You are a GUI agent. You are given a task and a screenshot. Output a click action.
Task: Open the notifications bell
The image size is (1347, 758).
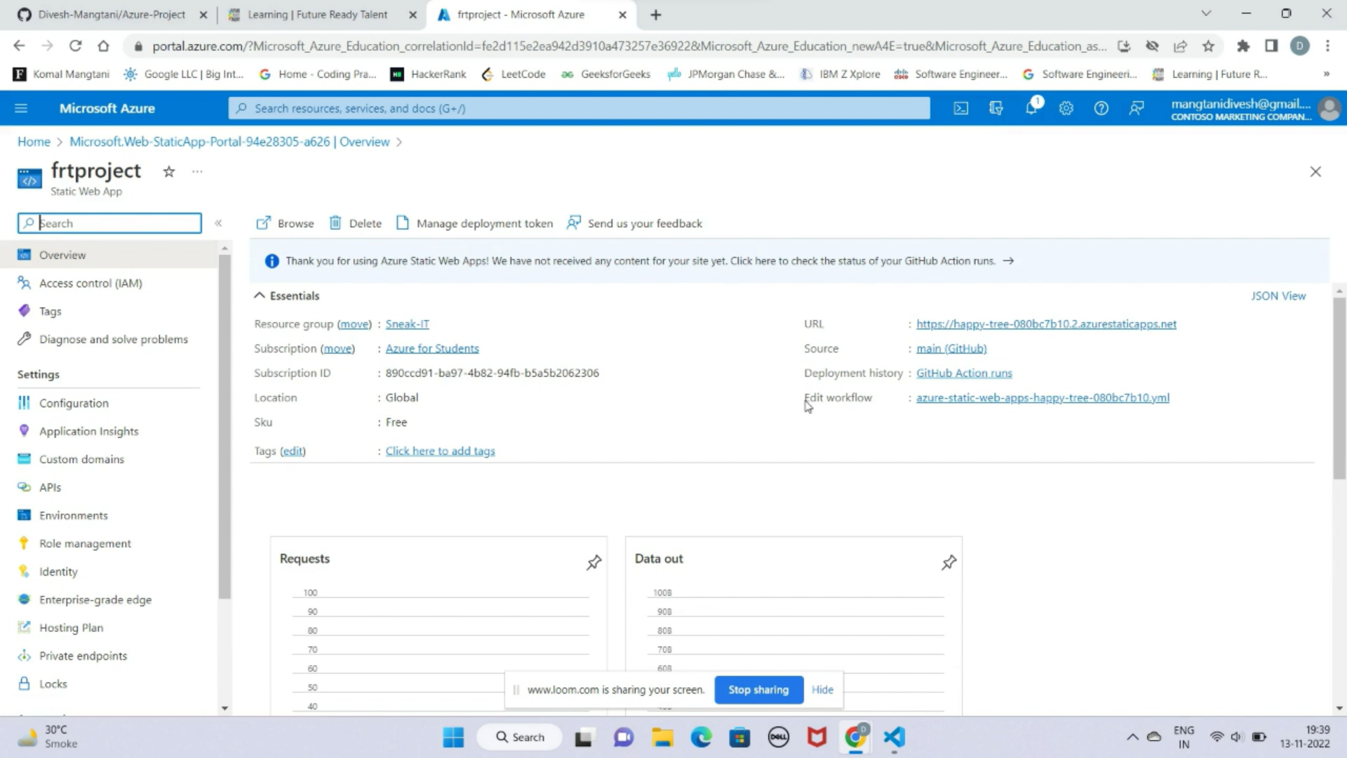click(x=1031, y=108)
